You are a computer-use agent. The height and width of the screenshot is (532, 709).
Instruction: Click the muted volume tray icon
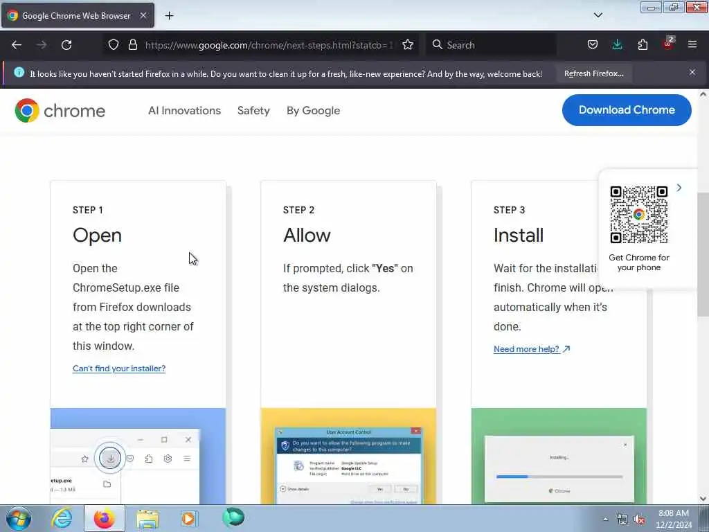[639, 520]
